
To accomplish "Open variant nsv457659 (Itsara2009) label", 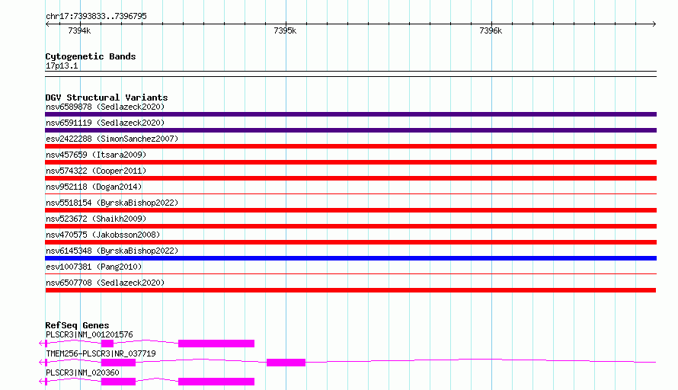I will [96, 155].
